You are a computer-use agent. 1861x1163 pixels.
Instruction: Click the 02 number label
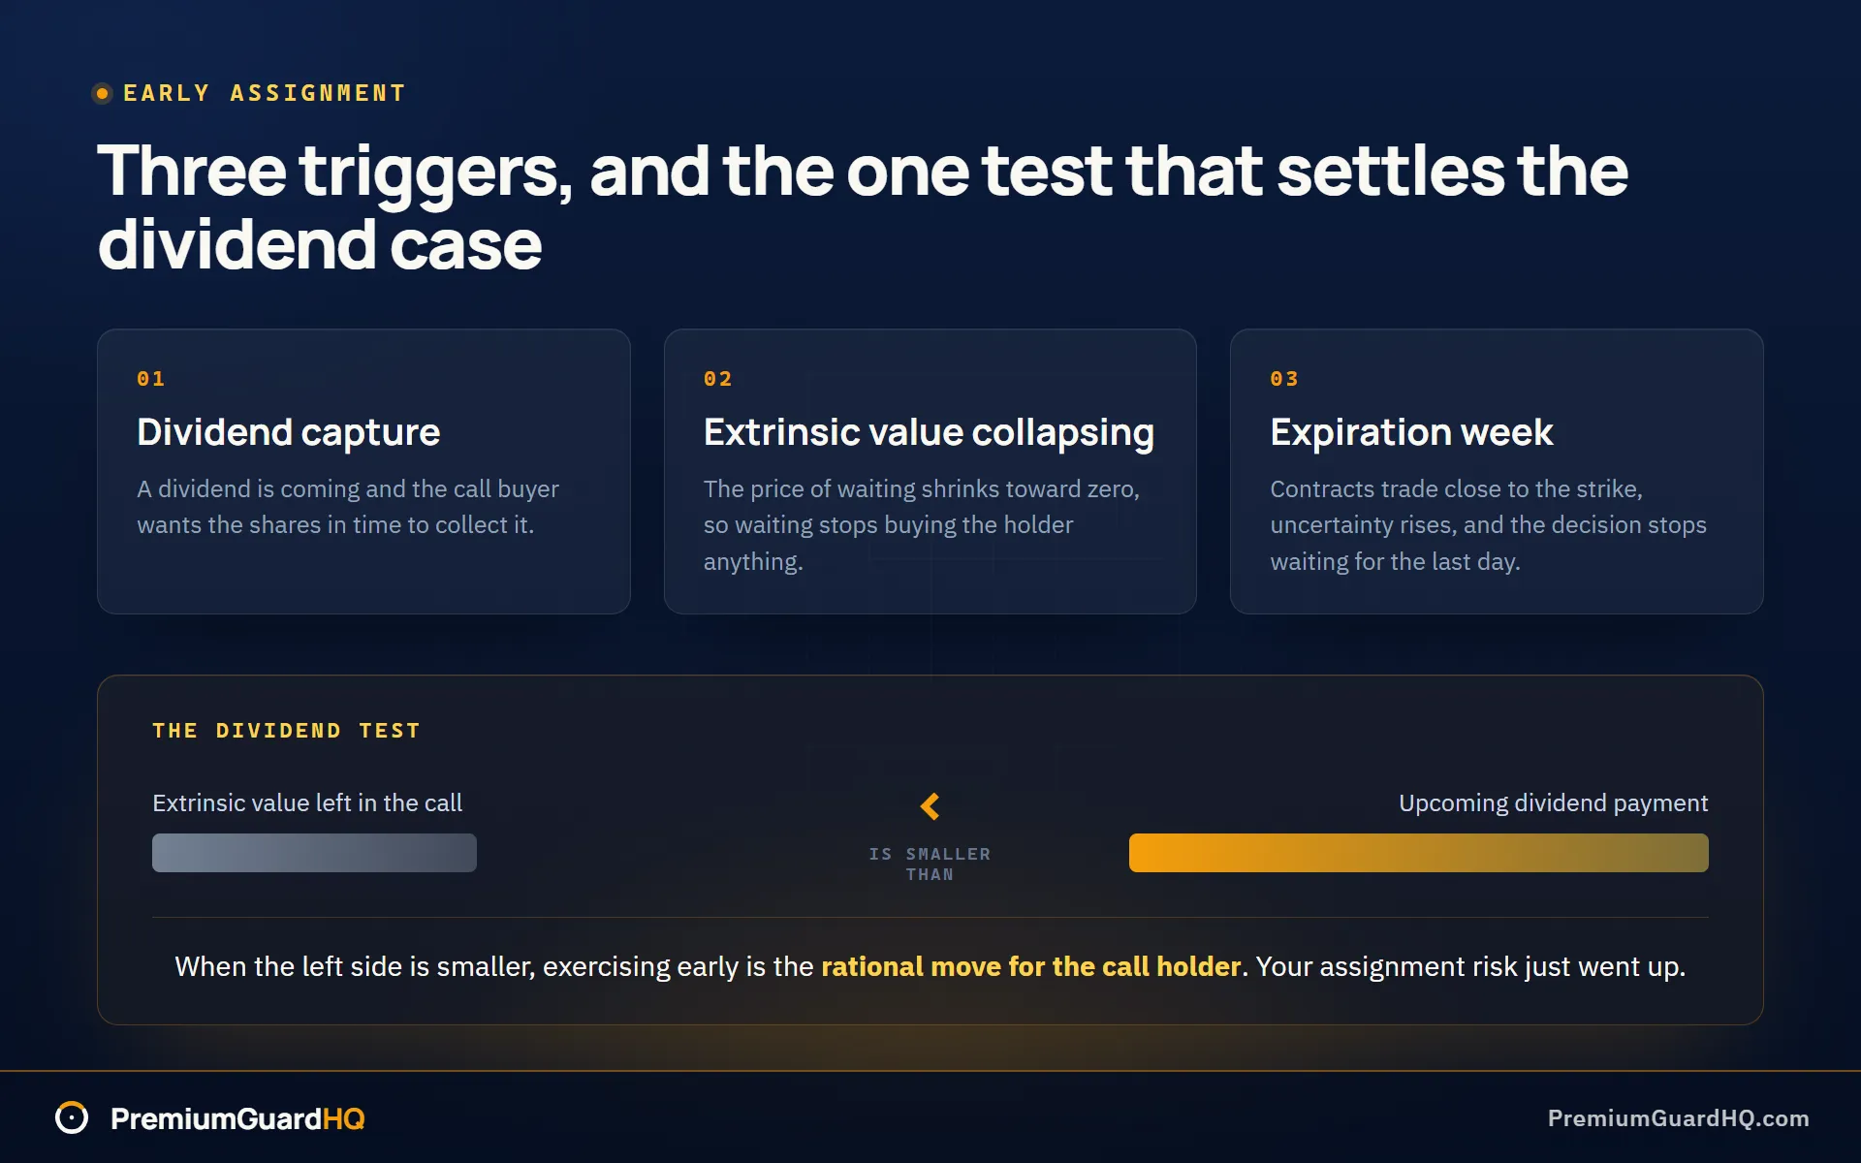717,379
